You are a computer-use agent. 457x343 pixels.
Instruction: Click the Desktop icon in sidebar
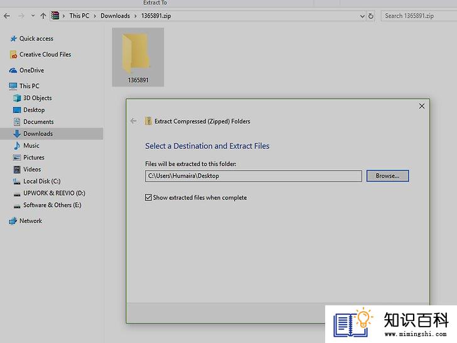coord(17,110)
